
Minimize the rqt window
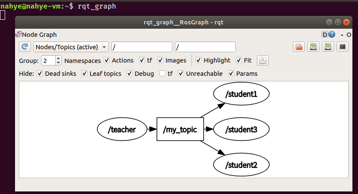pyautogui.click(x=329, y=22)
